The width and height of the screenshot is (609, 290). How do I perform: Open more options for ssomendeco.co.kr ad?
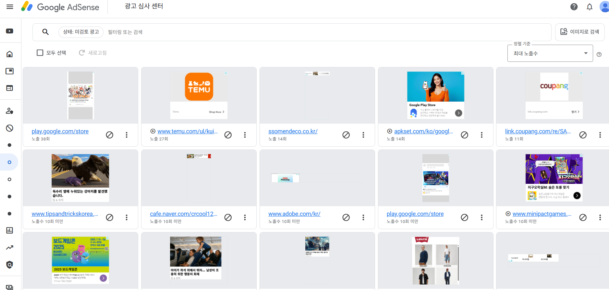click(363, 135)
